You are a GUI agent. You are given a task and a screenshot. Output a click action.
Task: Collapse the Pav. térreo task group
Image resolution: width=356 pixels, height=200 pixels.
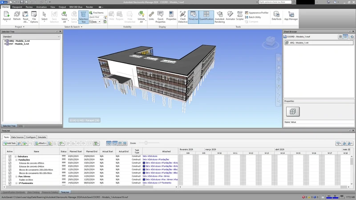point(16,176)
